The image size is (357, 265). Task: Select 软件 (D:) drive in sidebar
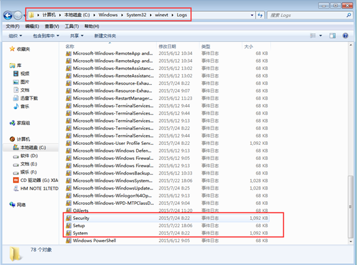(x=25, y=156)
